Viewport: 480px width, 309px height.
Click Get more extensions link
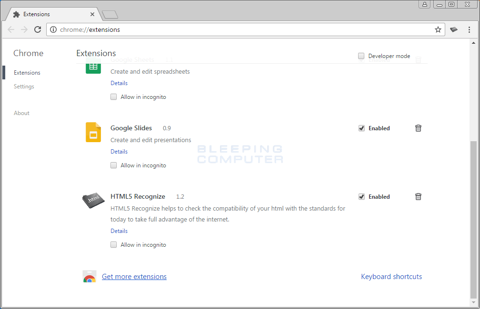134,277
